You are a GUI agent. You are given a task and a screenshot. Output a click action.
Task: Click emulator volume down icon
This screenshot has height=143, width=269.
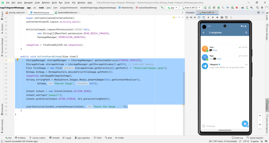click(195, 17)
